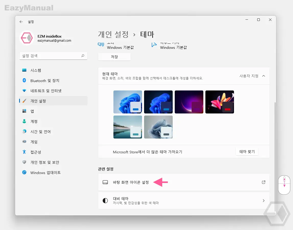Click the desktop icon next to 바탕 화면 아이콘 설정
Image resolution: width=293 pixels, height=230 pixels.
pyautogui.click(x=105, y=182)
